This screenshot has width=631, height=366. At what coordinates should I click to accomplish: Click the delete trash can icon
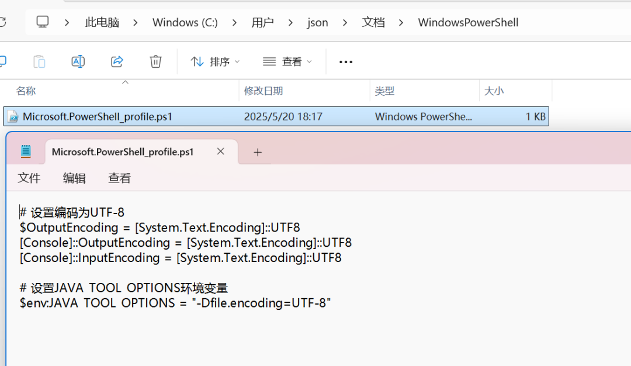(155, 61)
